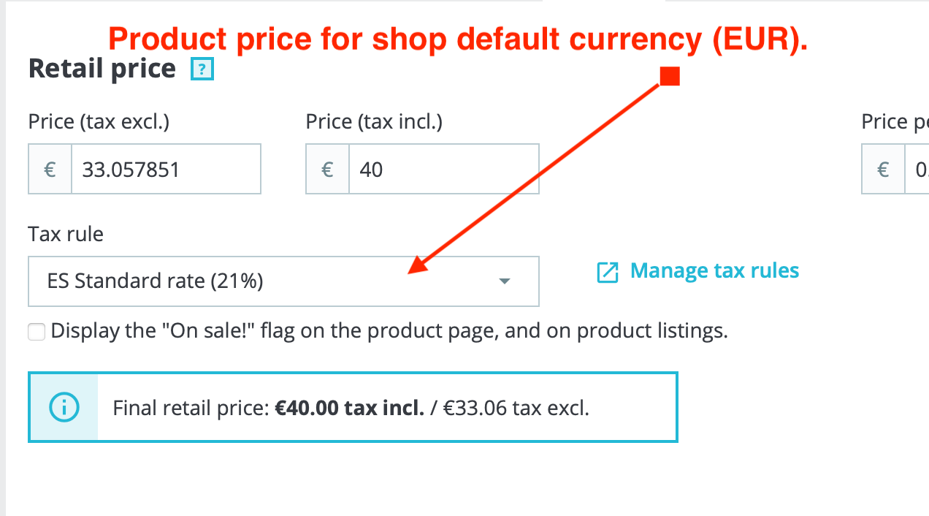The height and width of the screenshot is (516, 929).
Task: Click the Price (tax incl.) field label
Action: click(x=374, y=122)
